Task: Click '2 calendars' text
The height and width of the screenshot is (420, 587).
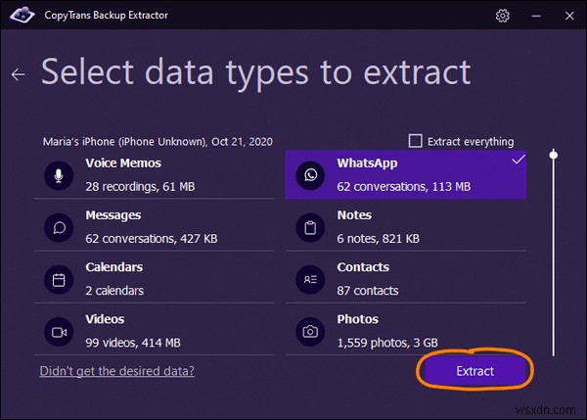Action: click(114, 291)
